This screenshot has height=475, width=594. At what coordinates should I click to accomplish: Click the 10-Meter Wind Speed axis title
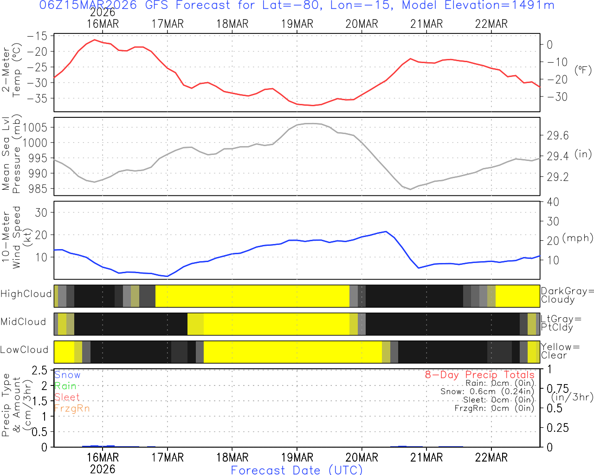click(11, 237)
